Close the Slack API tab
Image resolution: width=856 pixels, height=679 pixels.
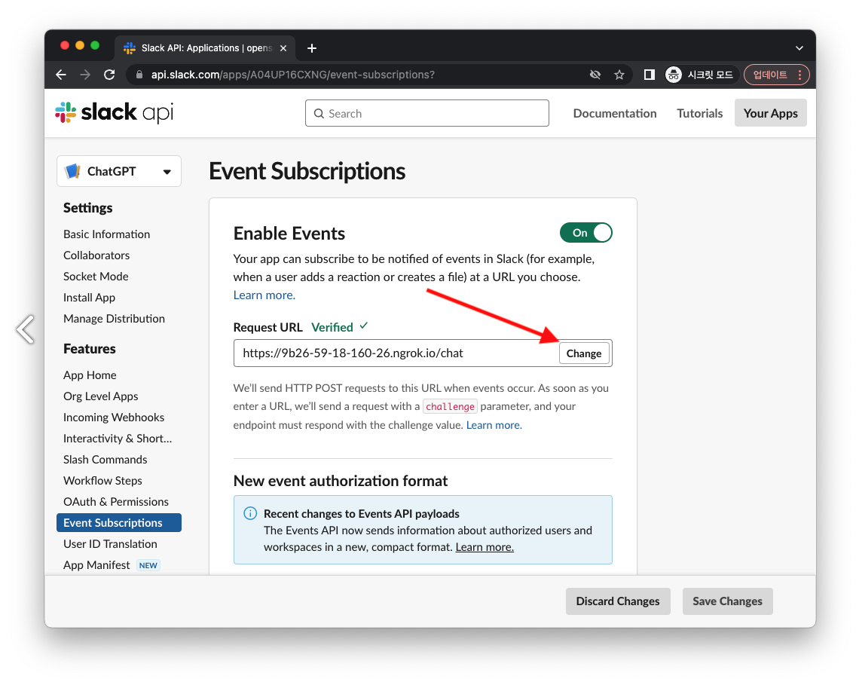(x=283, y=48)
